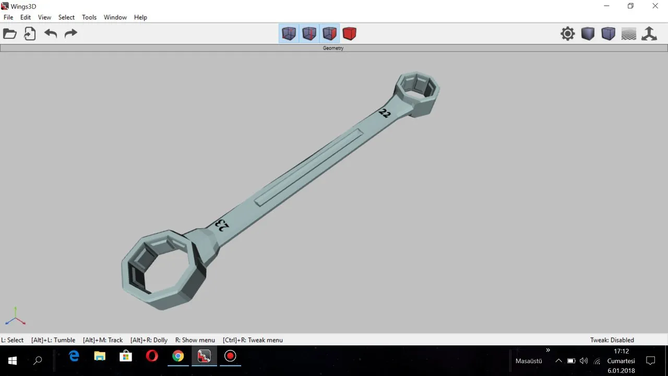
Task: Click the Tweak: Disabled status text
Action: click(x=612, y=340)
